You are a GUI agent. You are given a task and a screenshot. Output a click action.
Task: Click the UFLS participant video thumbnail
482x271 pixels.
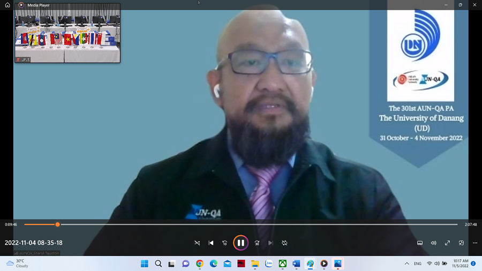(67, 33)
